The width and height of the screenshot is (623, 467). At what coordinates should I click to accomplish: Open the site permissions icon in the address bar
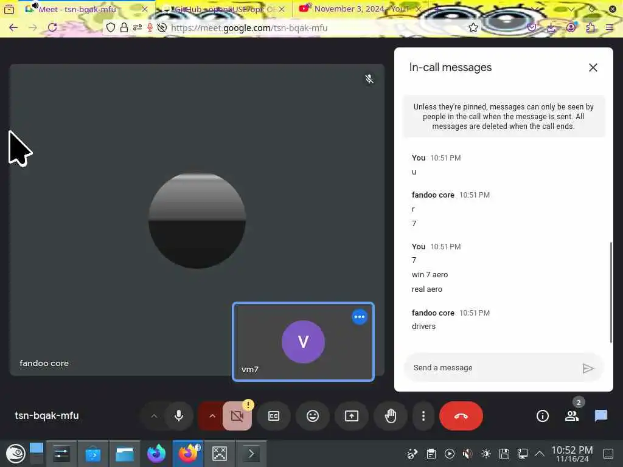point(137,27)
